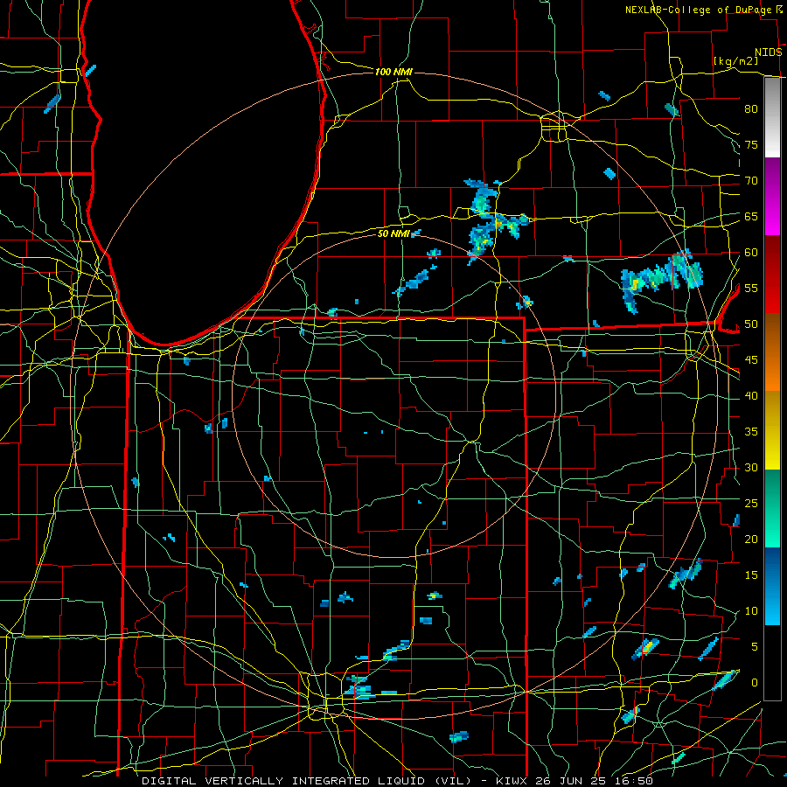The image size is (787, 787).
Task: Pick the blue segment of the color bar
Action: (772, 586)
